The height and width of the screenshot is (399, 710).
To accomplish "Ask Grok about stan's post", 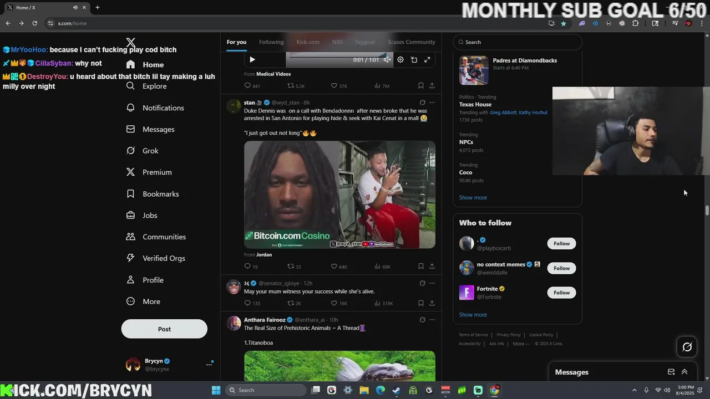I will click(x=422, y=103).
